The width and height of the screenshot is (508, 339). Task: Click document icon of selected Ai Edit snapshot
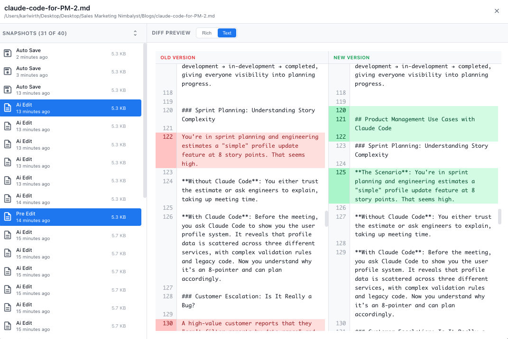point(8,108)
